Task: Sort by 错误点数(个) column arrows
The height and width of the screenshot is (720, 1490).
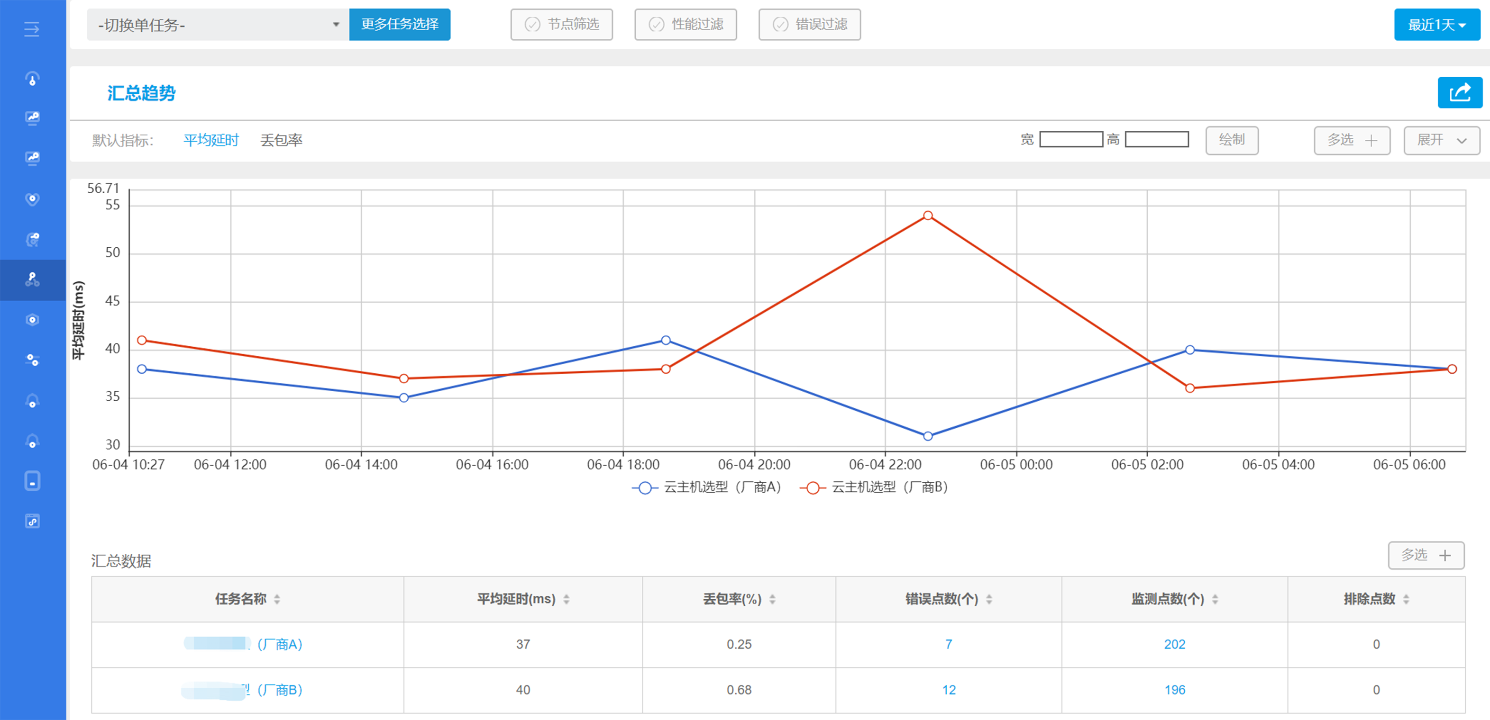Action: 989,599
